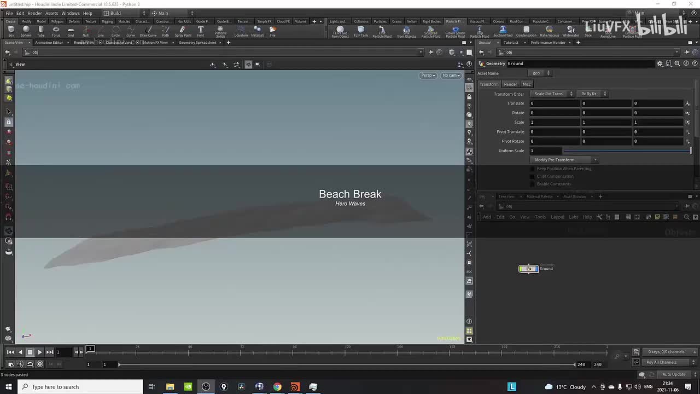Image resolution: width=700 pixels, height=394 pixels.
Task: Click the Translate X input field
Action: pyautogui.click(x=553, y=103)
